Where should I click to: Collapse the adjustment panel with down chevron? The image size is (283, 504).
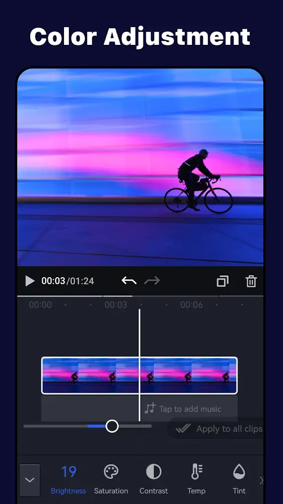click(x=30, y=480)
